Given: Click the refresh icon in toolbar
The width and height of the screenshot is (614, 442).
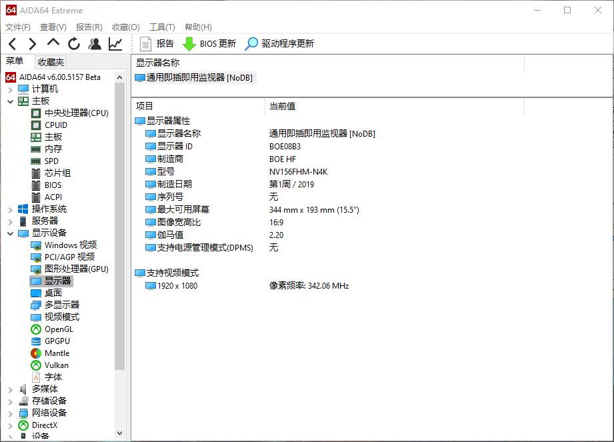Looking at the screenshot, I should 74,44.
